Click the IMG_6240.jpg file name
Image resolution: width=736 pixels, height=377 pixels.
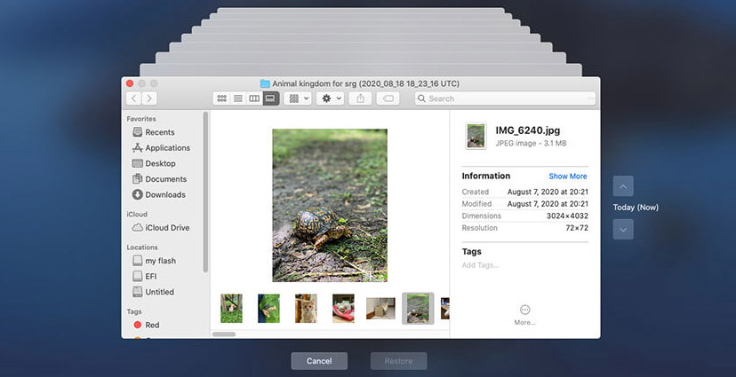[528, 130]
